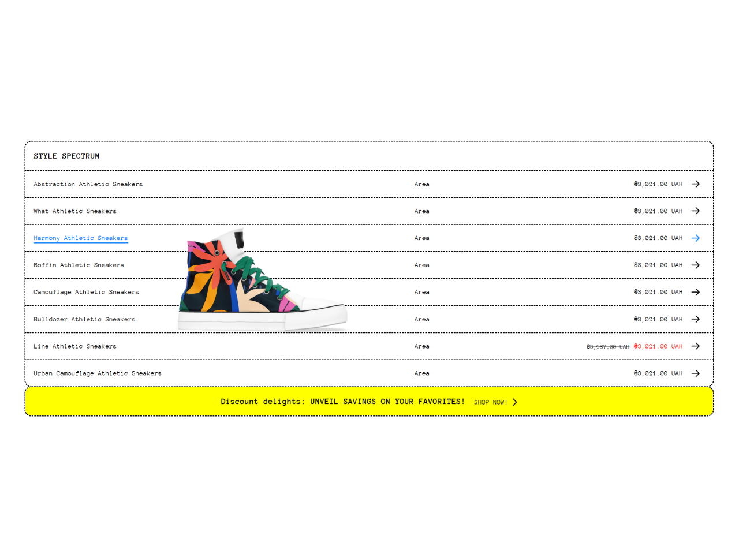739x554 pixels.
Task: Click price in Bulldozer Athletic Sneakers row
Action: click(x=658, y=319)
